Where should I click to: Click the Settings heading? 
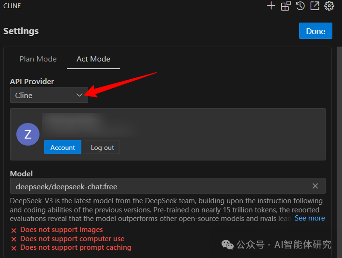pos(21,31)
